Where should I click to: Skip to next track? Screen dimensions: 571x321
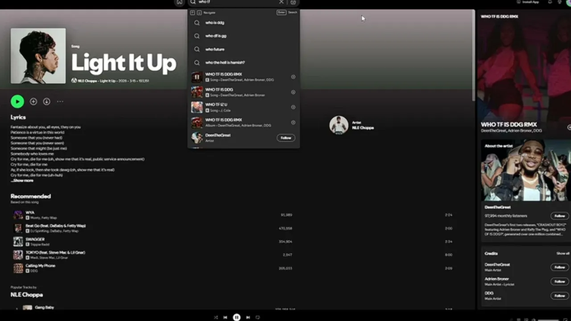[248, 317]
